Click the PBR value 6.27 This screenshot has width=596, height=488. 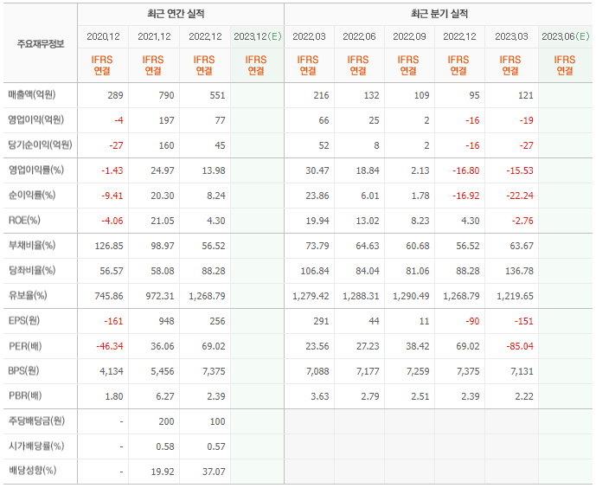click(x=165, y=396)
